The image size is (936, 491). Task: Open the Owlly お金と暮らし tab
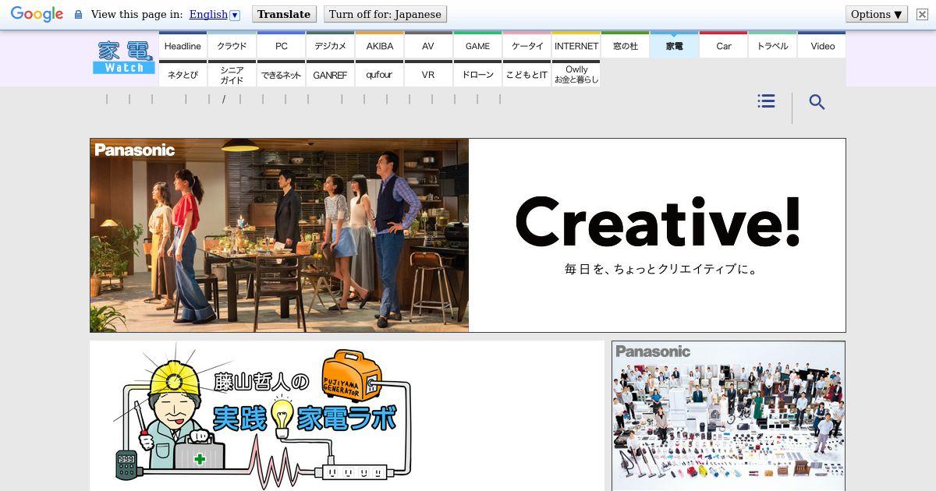point(576,74)
